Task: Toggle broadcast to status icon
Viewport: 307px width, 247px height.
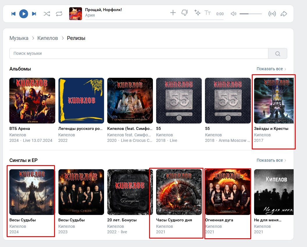Action: [x=272, y=14]
